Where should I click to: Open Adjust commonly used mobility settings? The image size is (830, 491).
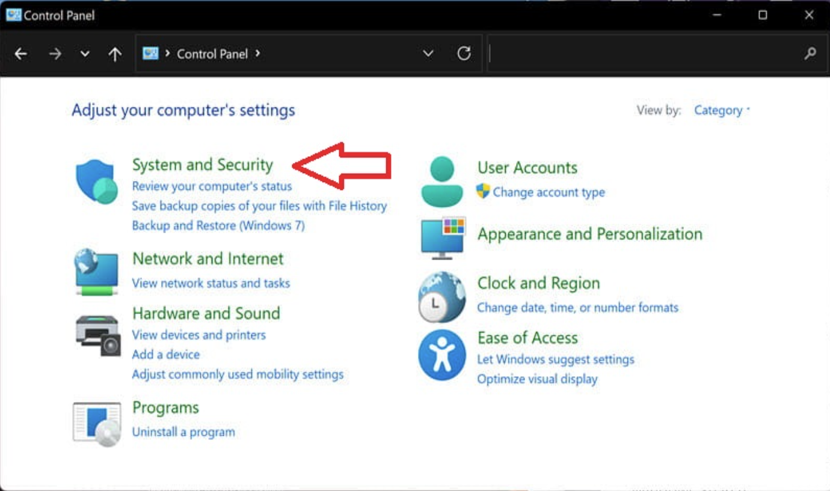(238, 374)
